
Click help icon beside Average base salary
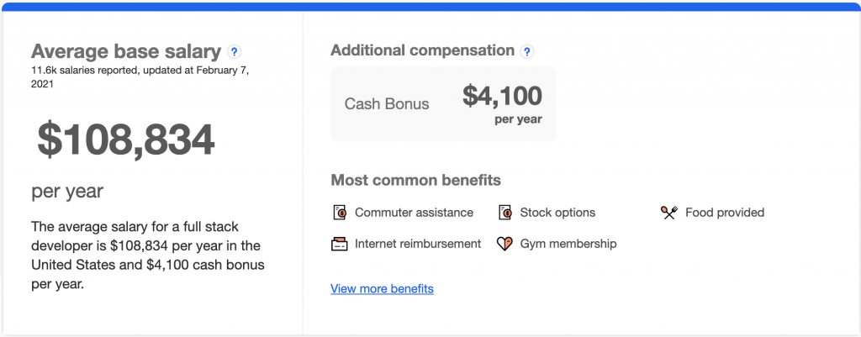pyautogui.click(x=235, y=51)
